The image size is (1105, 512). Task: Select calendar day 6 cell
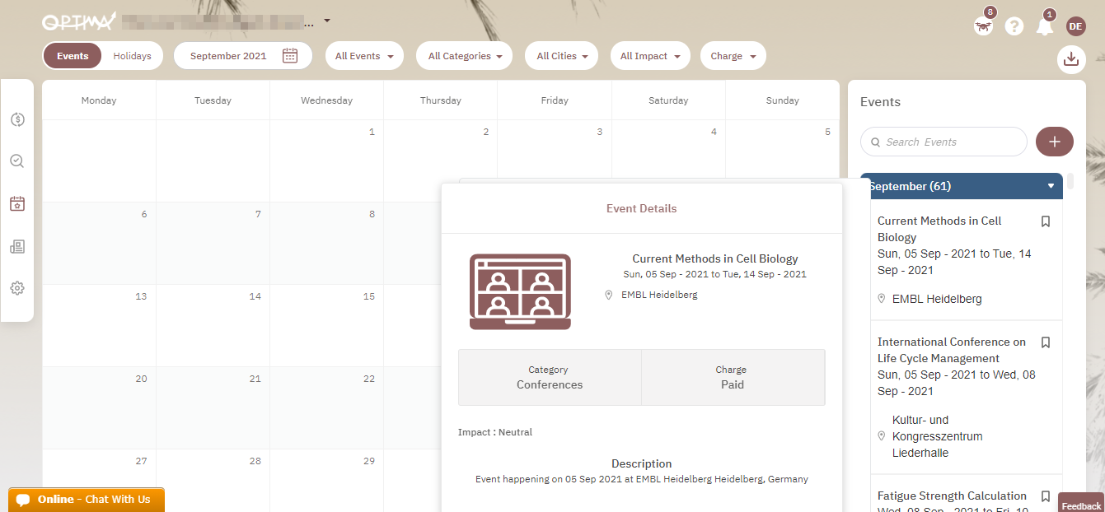pos(99,243)
